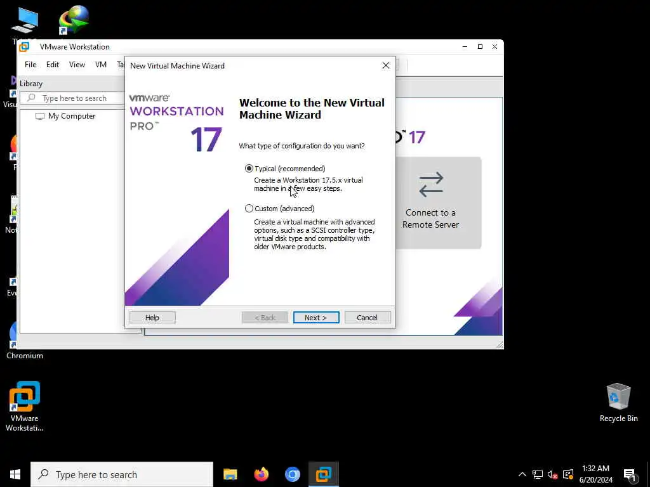The image size is (650, 487).
Task: Click the input language tray icon
Action: pos(568,474)
